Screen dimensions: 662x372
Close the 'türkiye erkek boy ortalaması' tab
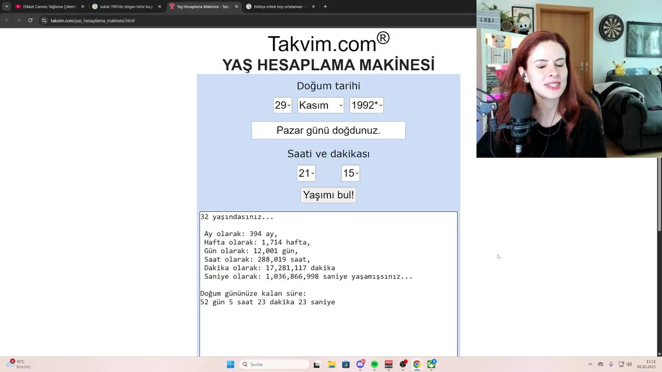click(313, 7)
